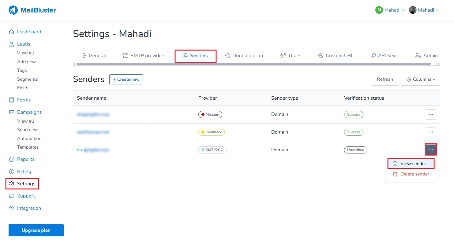
Task: Open the API Keys tab
Action: [x=384, y=56]
